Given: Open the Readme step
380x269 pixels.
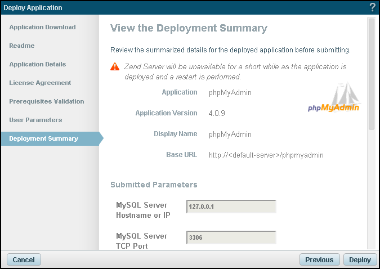Looking at the screenshot, I should coord(22,46).
